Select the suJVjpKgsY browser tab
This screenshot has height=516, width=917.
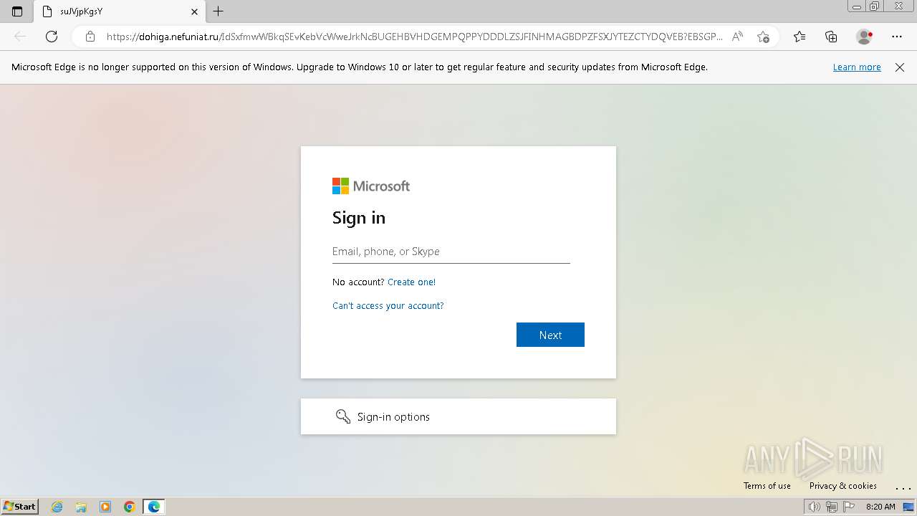coord(118,11)
